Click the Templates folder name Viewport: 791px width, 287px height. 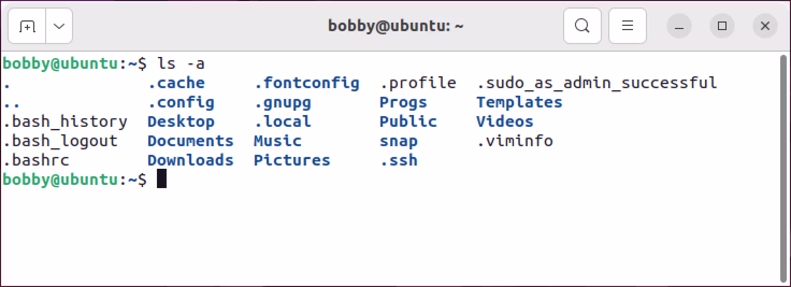519,103
